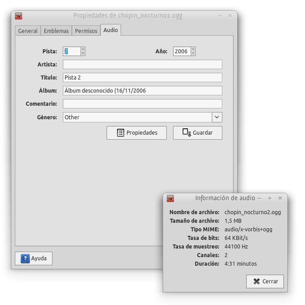
Task: Open the Emblemas tab
Action: click(56, 31)
